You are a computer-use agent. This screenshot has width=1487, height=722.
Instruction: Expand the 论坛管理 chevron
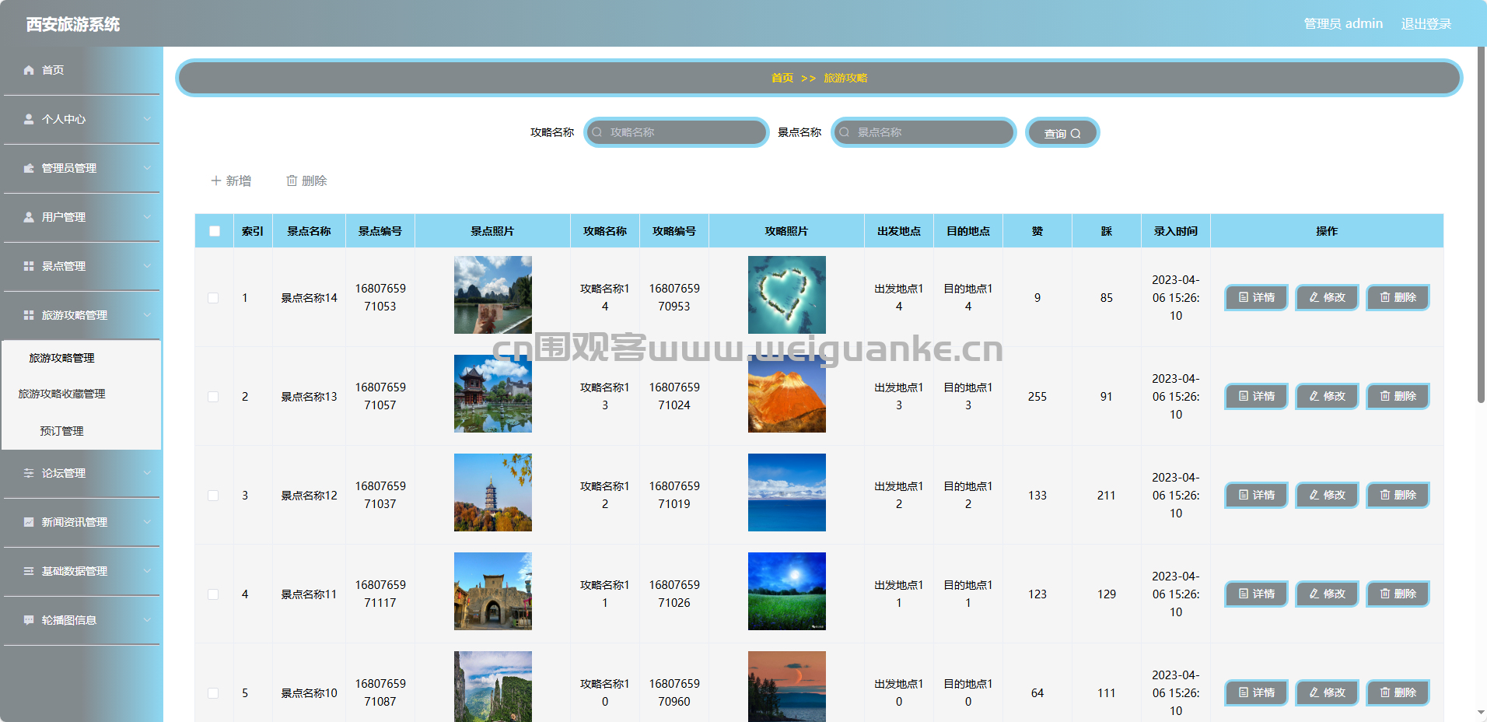click(x=147, y=473)
